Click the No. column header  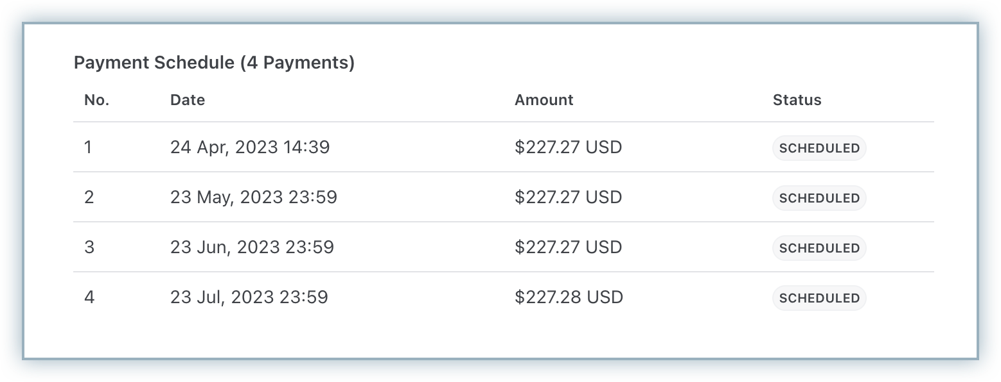click(96, 100)
